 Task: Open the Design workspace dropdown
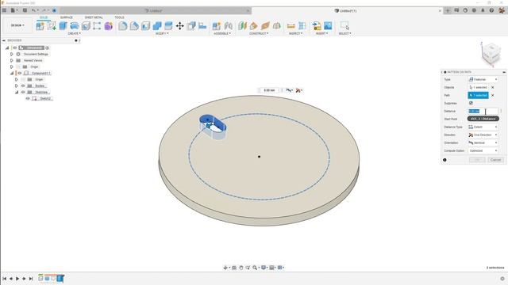[x=17, y=25]
